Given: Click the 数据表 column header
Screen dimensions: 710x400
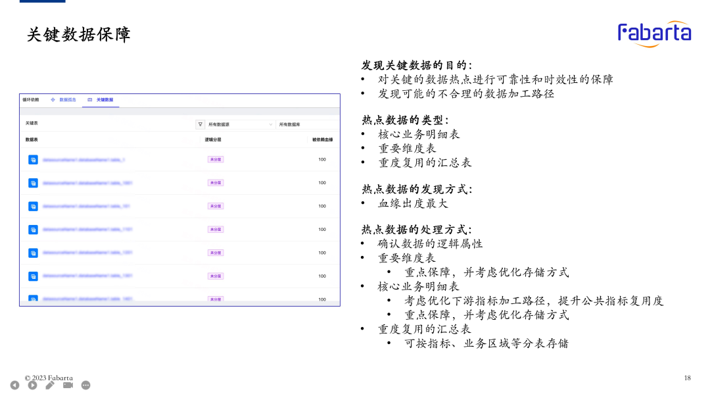Looking at the screenshot, I should [x=32, y=139].
